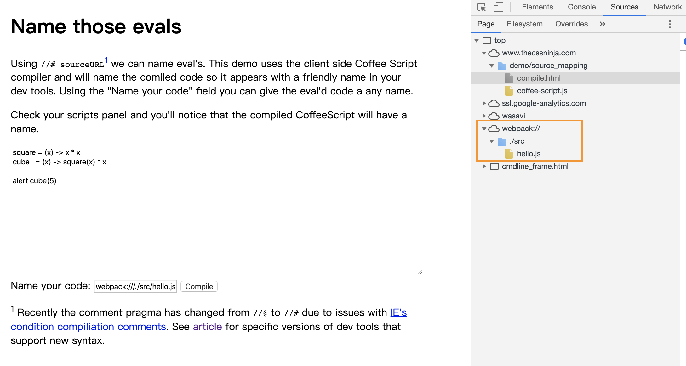Click the Name your code: label

coord(50,286)
